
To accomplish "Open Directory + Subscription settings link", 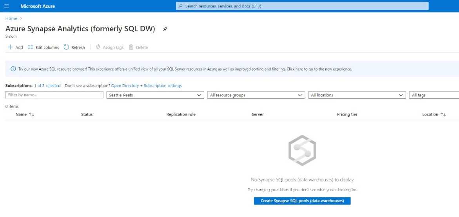I will (146, 86).
